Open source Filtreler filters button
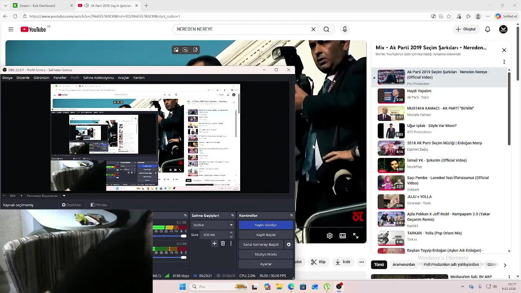521x293 pixels. 99,205
